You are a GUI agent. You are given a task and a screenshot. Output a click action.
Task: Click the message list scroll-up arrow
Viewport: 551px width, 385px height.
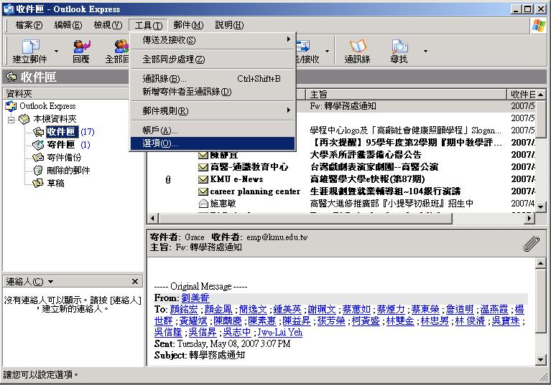coord(541,94)
